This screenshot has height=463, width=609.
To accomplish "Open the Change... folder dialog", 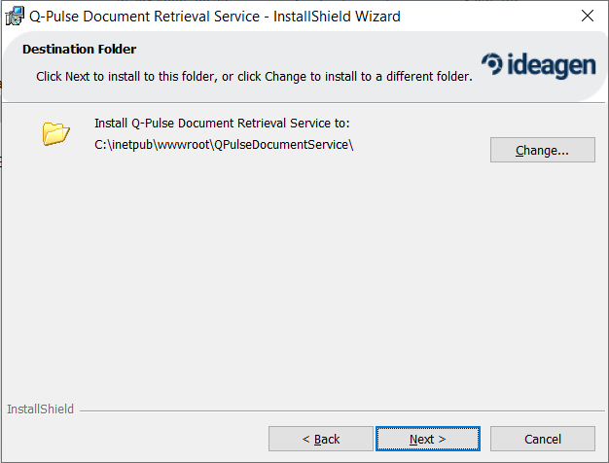I will coord(542,150).
